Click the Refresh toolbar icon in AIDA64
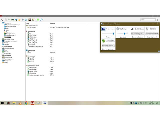 pos(2,19)
